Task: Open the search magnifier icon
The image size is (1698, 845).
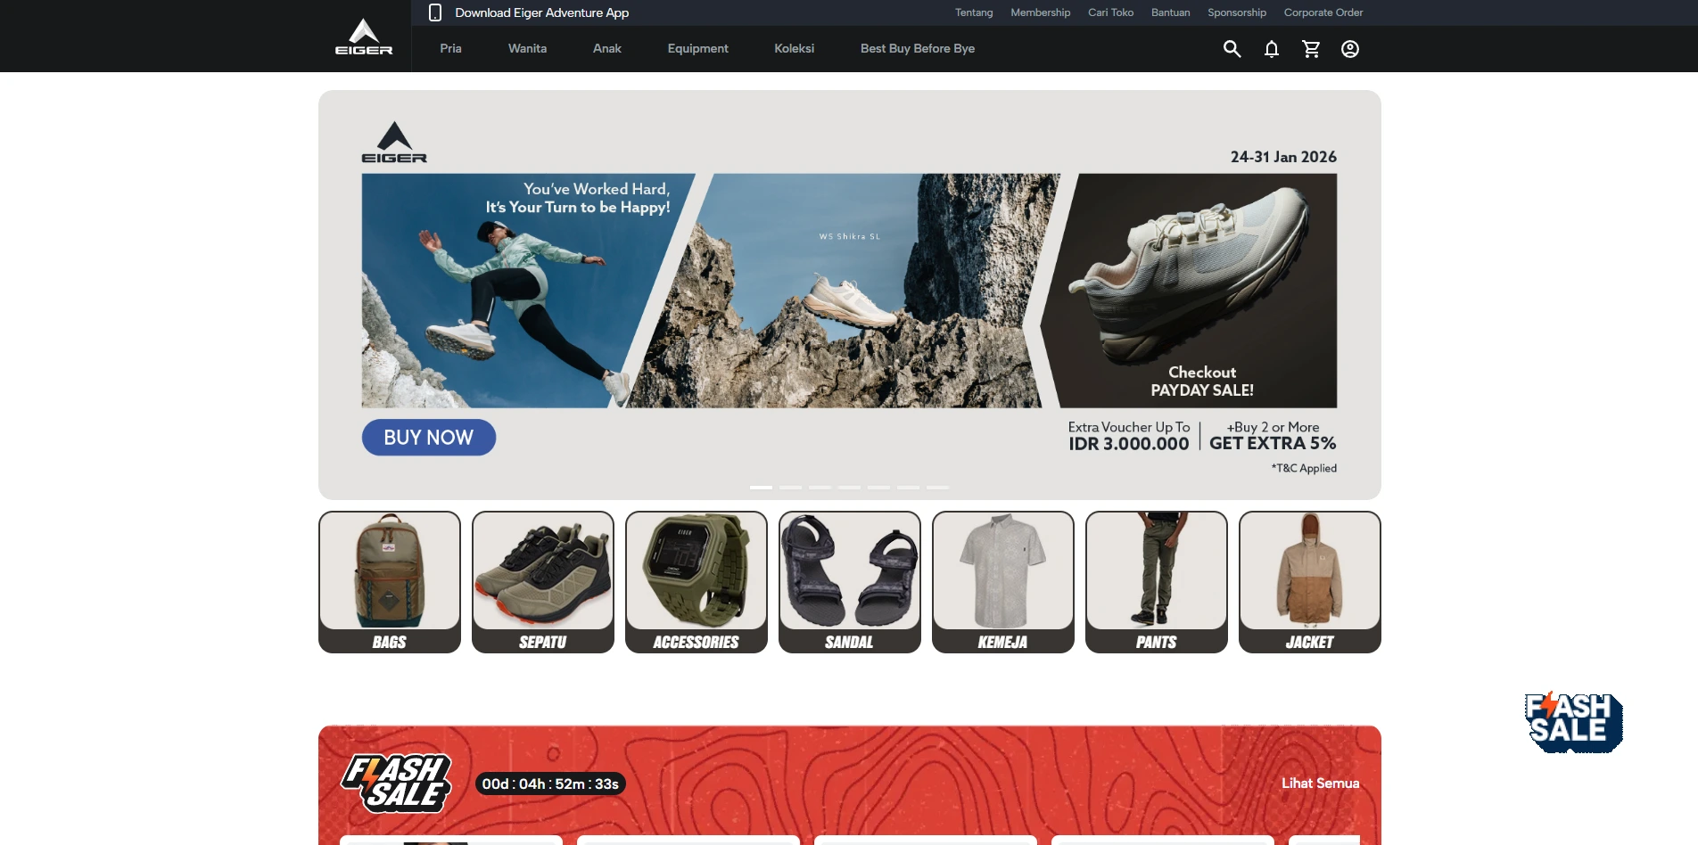Action: pos(1232,49)
